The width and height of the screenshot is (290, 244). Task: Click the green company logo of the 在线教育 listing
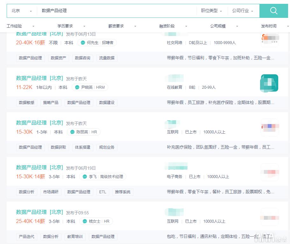point(269,83)
